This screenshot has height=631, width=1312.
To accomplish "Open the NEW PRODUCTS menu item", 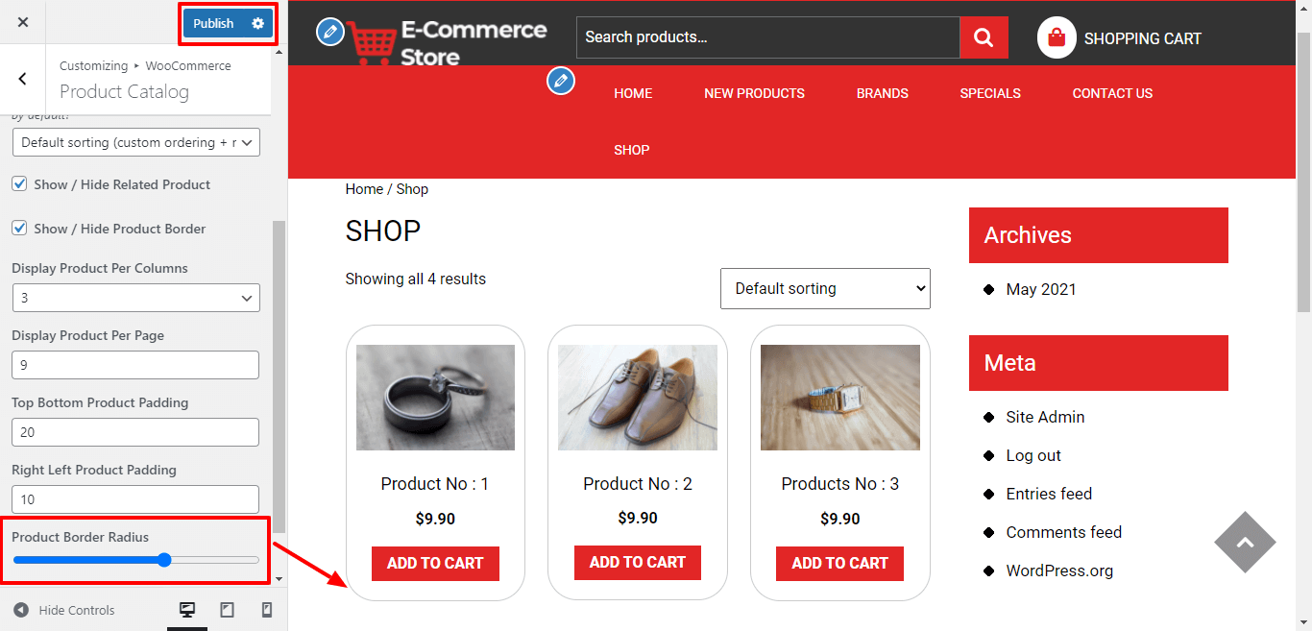I will pyautogui.click(x=754, y=93).
